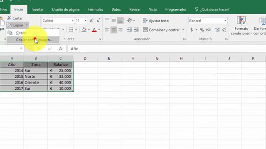Apply thousands separator 000 style

208,30
